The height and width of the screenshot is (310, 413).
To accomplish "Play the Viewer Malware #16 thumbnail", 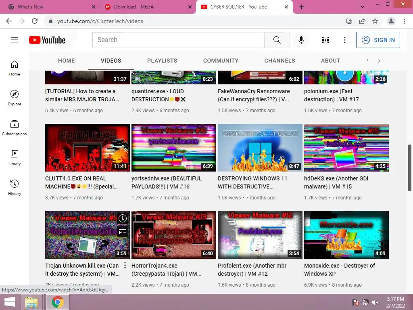I will point(173,148).
